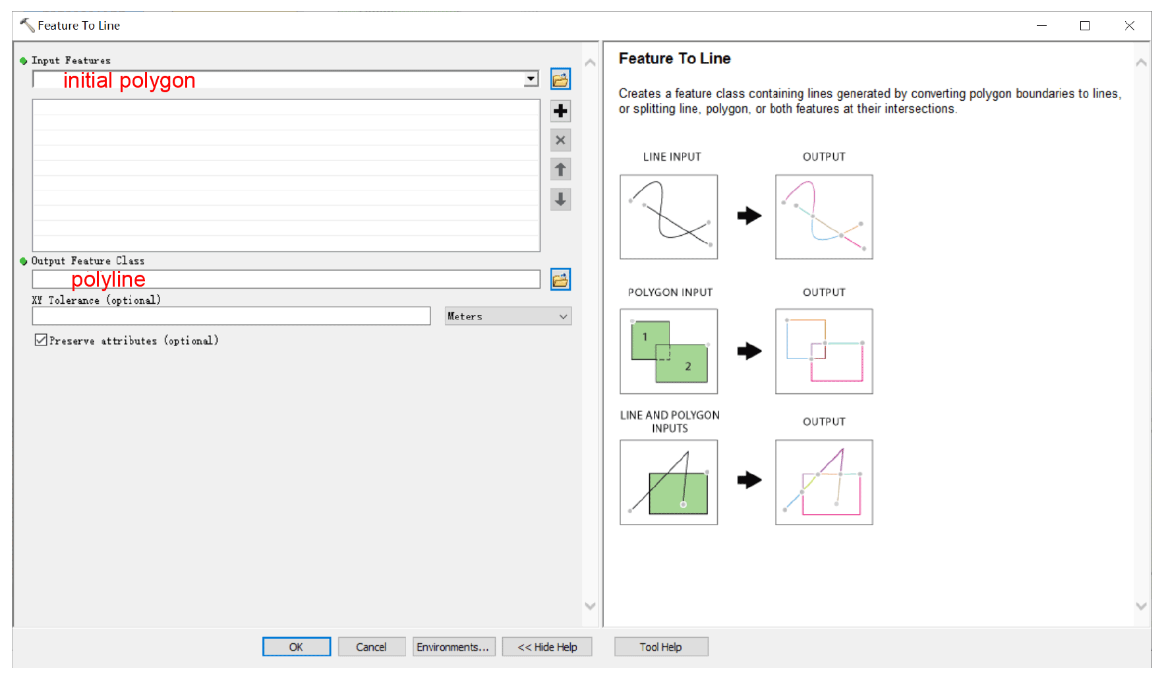Move selected input up with arrow
Viewport: 1164px width, 680px height.
[560, 169]
